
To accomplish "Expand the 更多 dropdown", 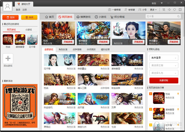I will [x=153, y=10].
